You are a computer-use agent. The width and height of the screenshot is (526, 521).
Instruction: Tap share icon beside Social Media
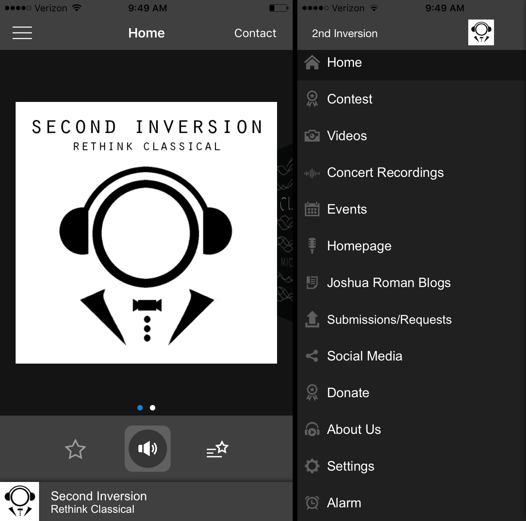tap(312, 356)
